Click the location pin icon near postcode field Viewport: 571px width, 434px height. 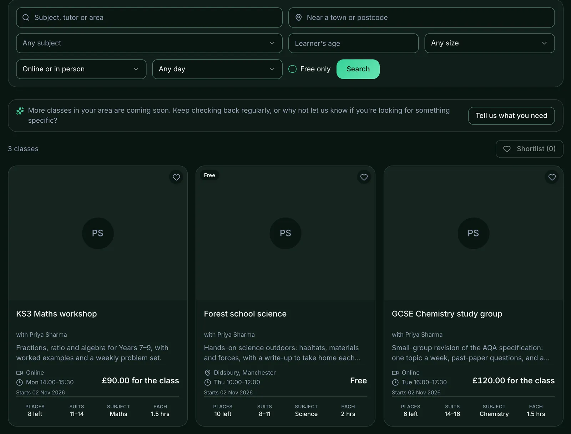299,17
